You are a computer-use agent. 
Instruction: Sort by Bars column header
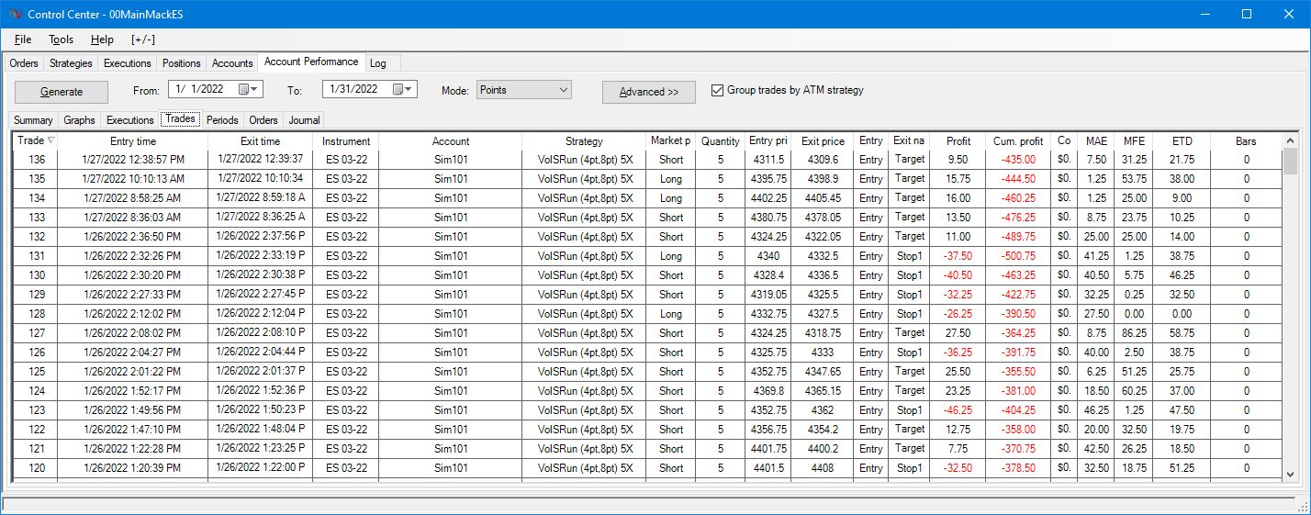click(1246, 141)
